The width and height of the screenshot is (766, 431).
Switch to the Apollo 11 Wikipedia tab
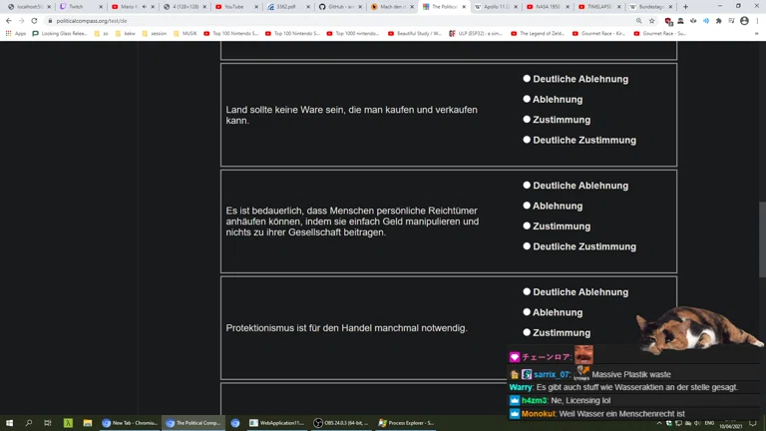coord(496,7)
